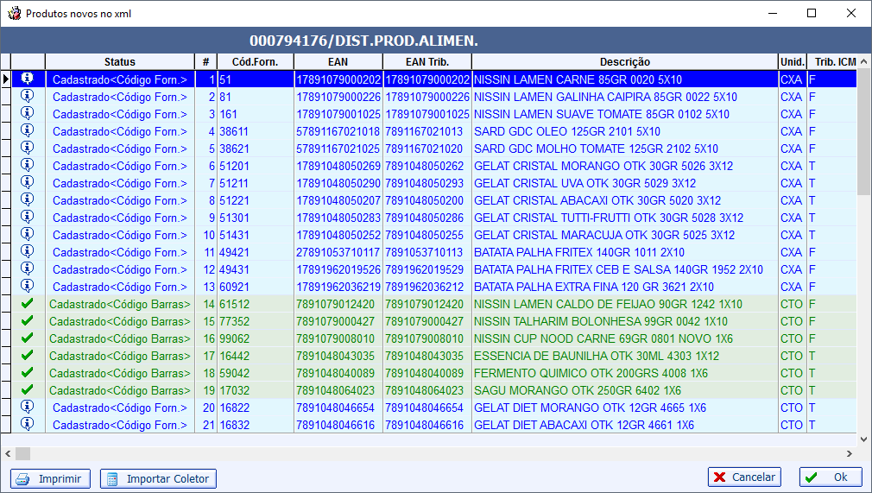
Task: Click the # column header
Action: pyautogui.click(x=205, y=62)
